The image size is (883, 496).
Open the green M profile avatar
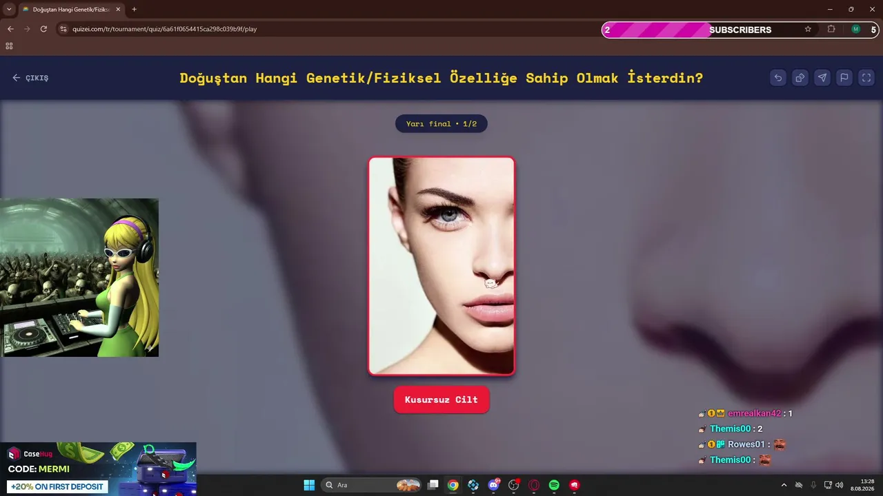pyautogui.click(x=856, y=29)
